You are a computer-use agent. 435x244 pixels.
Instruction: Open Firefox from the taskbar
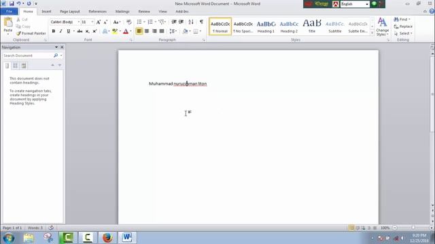107,238
